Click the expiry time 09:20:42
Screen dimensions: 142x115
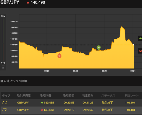[x=88, y=110]
